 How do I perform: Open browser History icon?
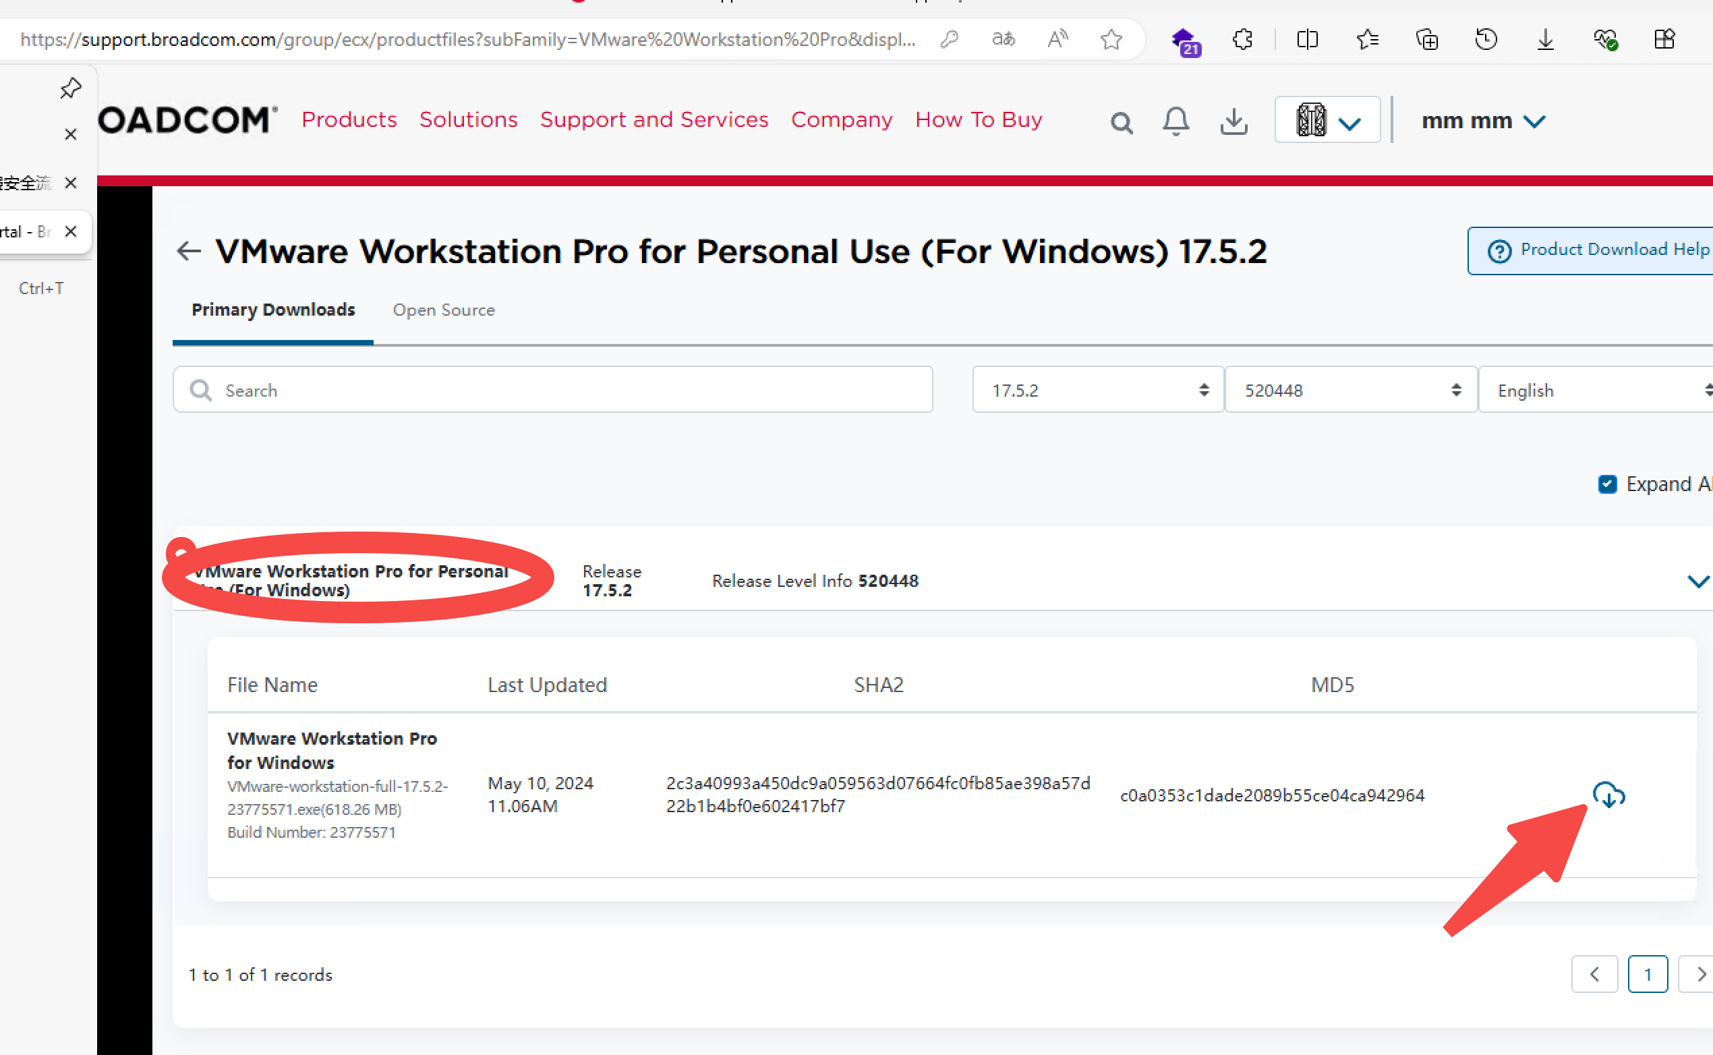pos(1486,39)
